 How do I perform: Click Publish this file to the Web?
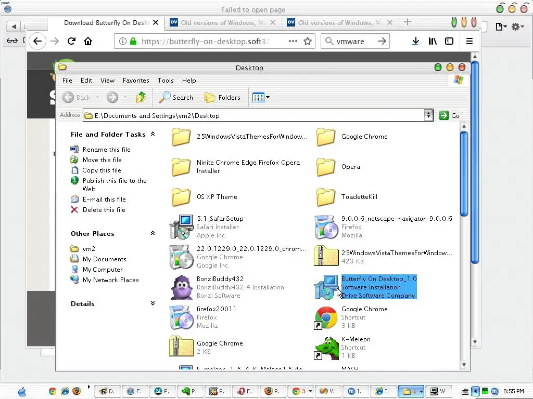tap(115, 184)
